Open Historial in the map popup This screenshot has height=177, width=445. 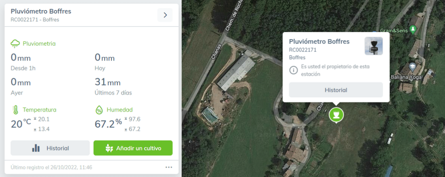tap(336, 90)
